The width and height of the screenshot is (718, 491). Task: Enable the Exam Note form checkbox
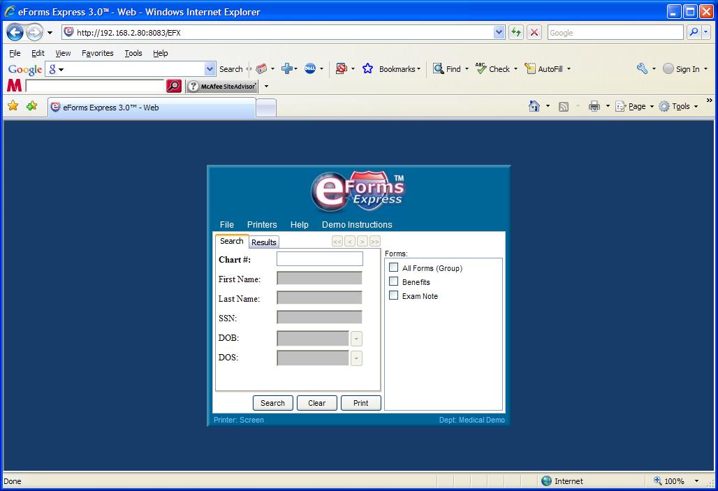[393, 295]
